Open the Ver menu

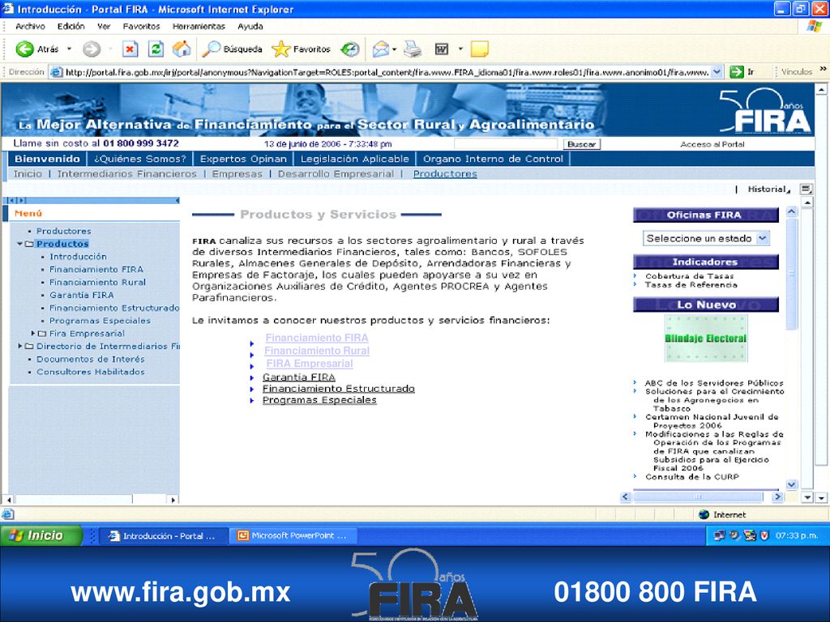pos(104,26)
